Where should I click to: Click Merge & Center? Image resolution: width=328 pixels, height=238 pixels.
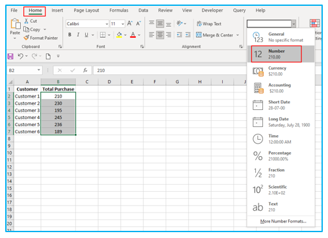coord(214,35)
